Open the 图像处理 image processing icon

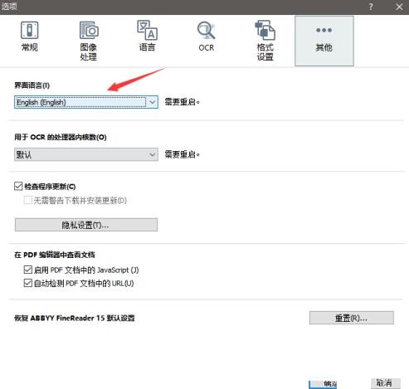89,30
